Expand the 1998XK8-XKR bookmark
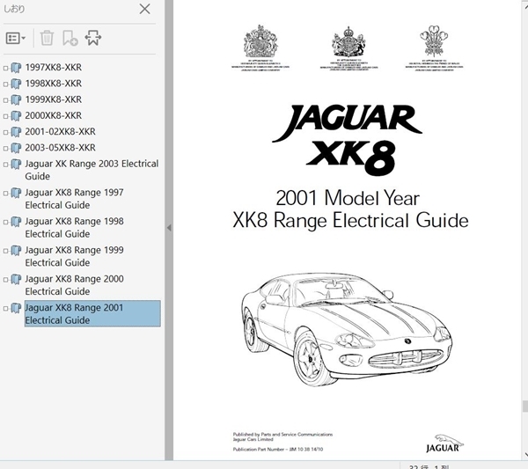The image size is (528, 469). [5, 84]
